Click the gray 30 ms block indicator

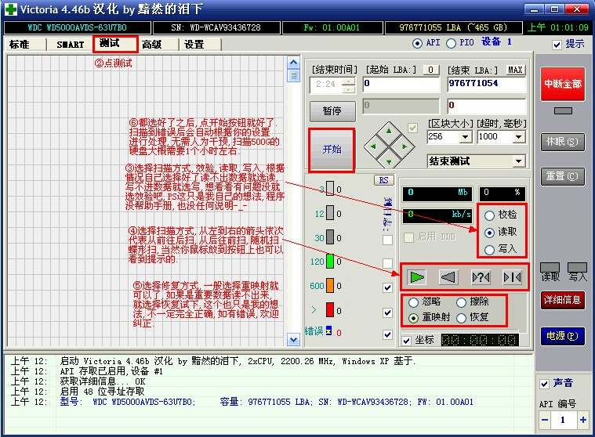coord(330,237)
